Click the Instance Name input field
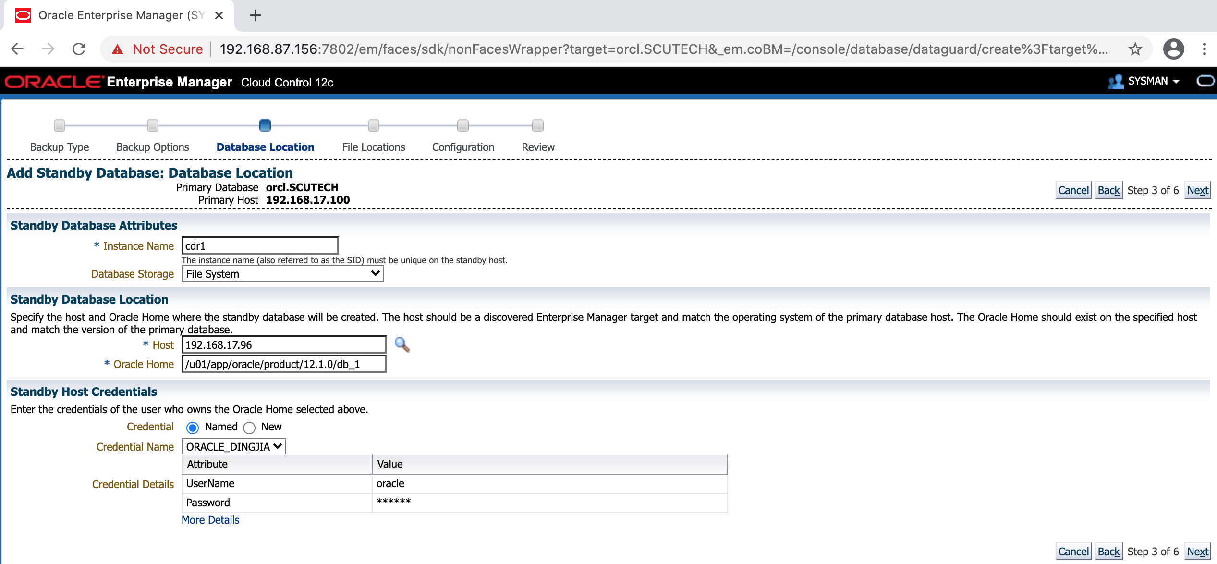Screen dimensions: 1217x564 260,246
